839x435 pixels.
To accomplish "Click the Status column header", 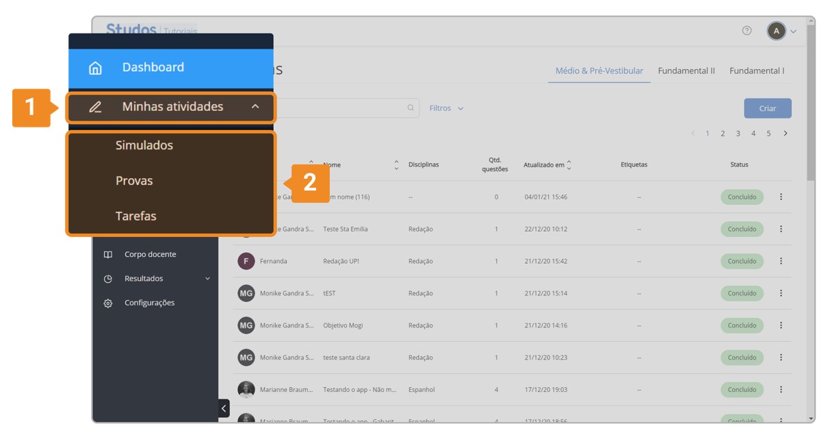I will tap(739, 164).
